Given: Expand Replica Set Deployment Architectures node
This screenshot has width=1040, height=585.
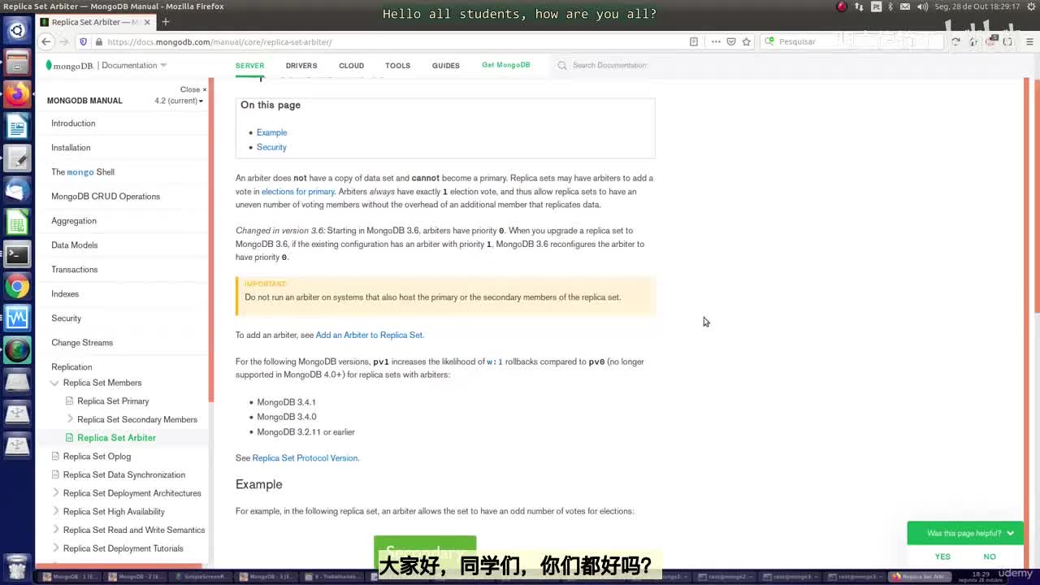Looking at the screenshot, I should [55, 493].
